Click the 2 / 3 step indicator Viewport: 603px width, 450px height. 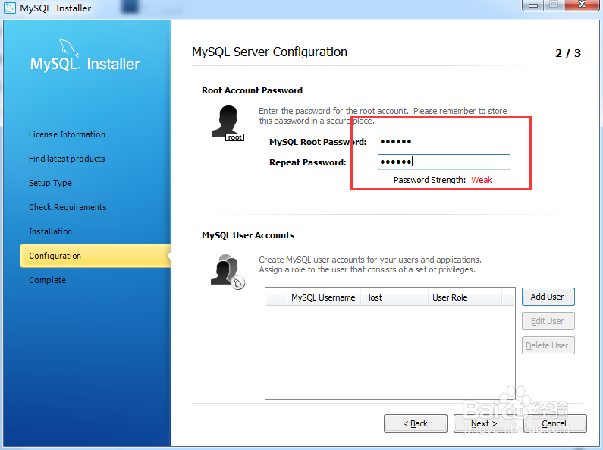click(x=568, y=53)
